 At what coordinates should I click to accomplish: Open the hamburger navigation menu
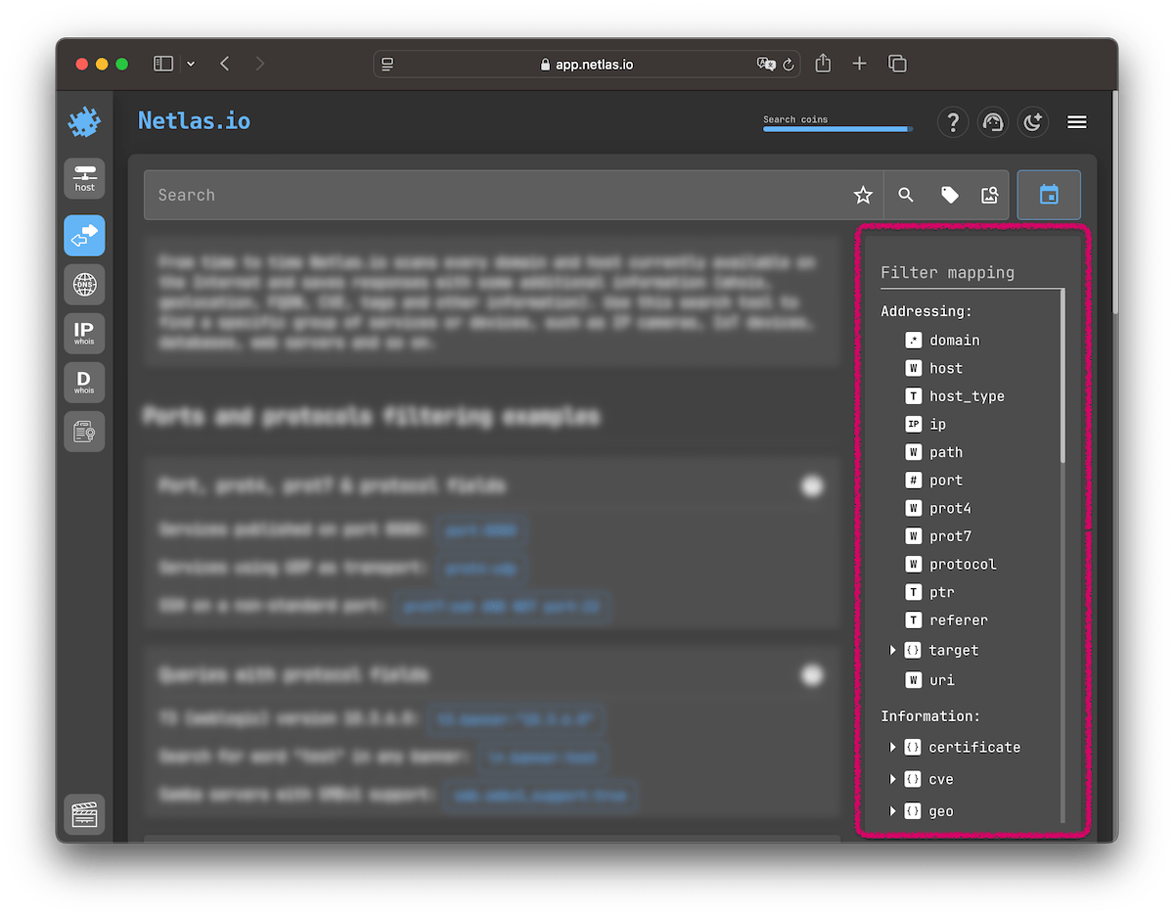click(1077, 121)
